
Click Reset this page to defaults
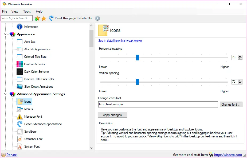(73, 18)
